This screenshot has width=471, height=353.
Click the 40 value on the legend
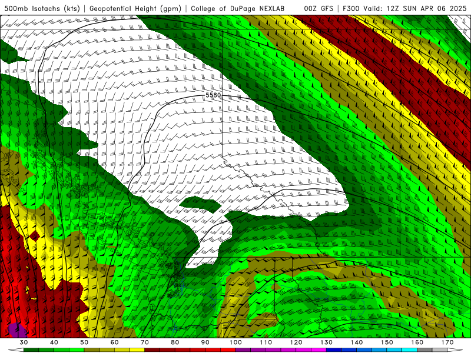tap(54, 342)
